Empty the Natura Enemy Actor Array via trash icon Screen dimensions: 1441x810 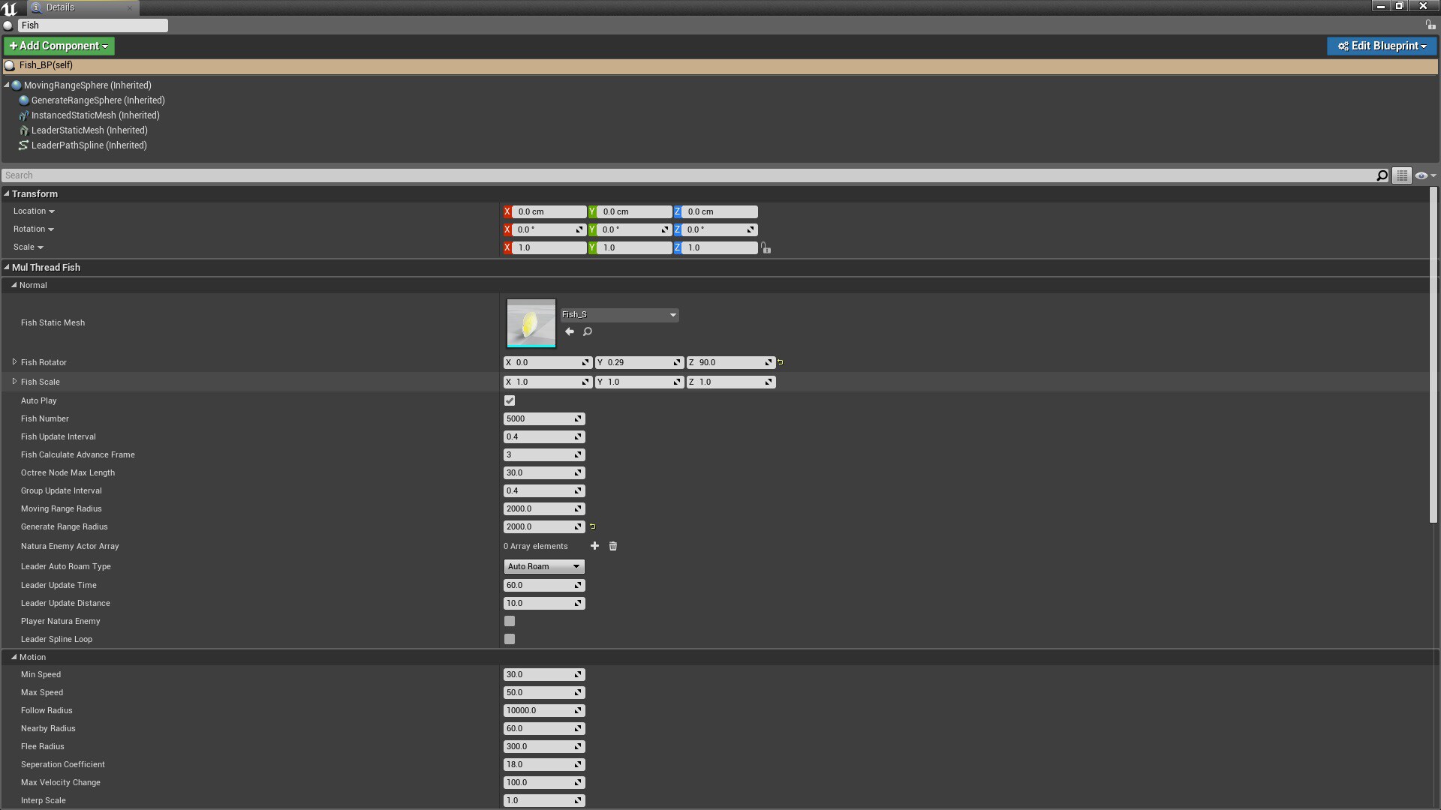pos(612,546)
